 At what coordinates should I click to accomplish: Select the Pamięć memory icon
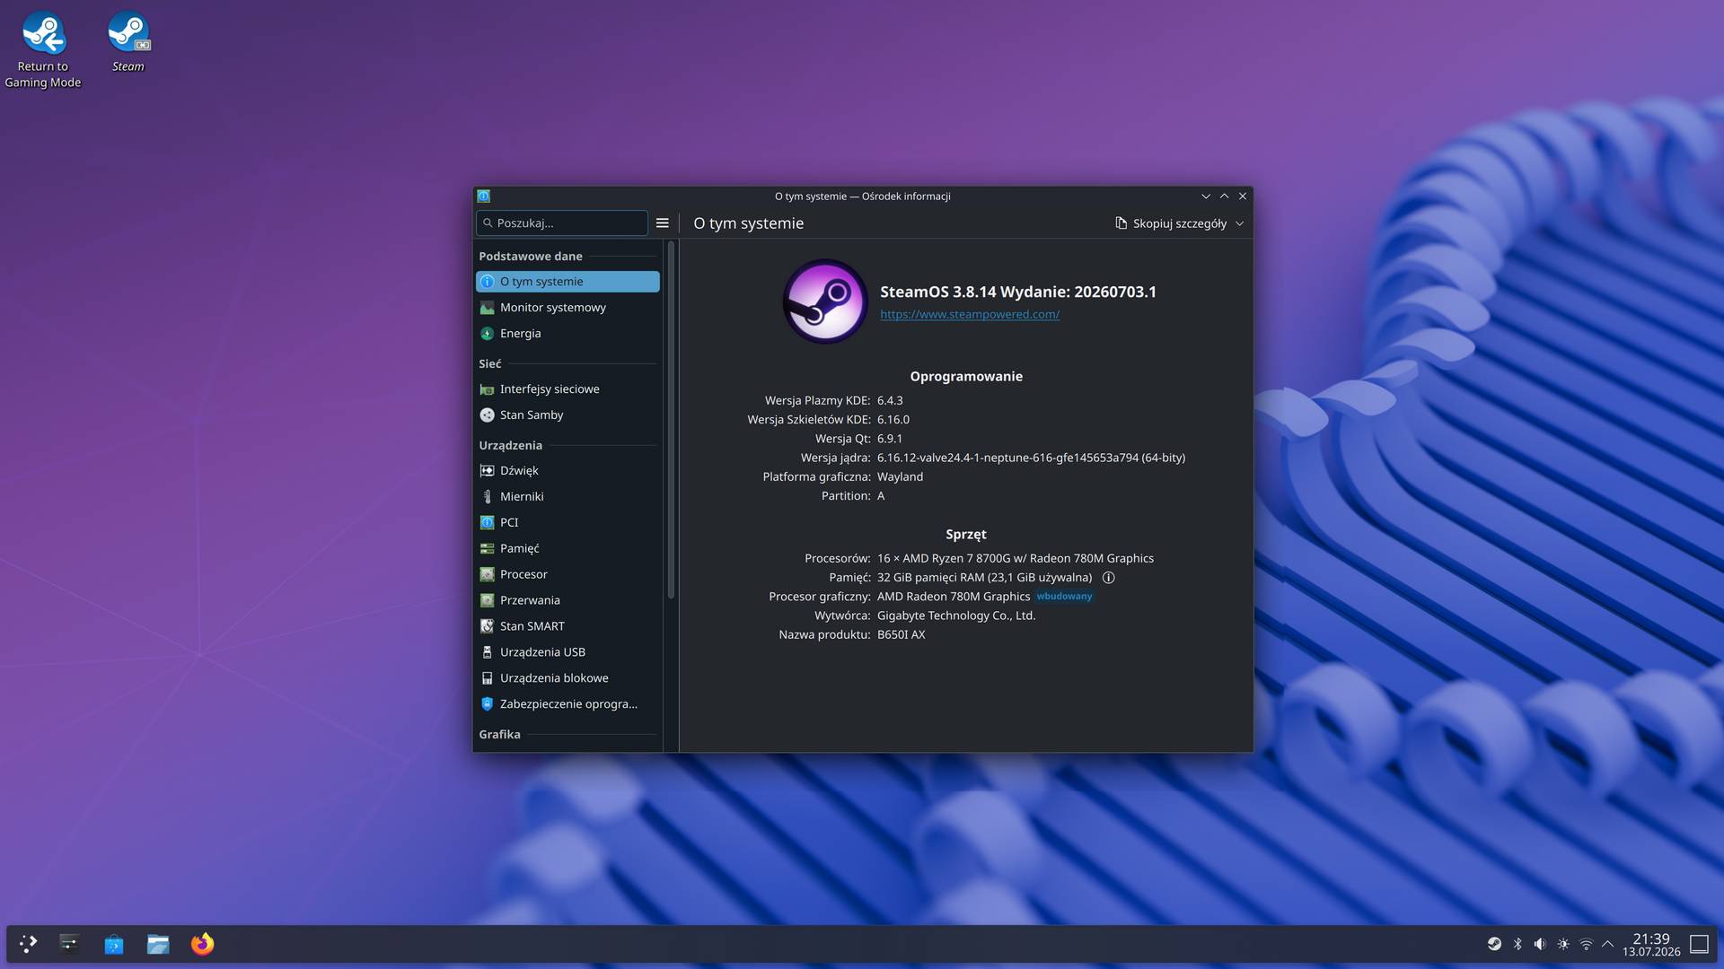click(487, 549)
